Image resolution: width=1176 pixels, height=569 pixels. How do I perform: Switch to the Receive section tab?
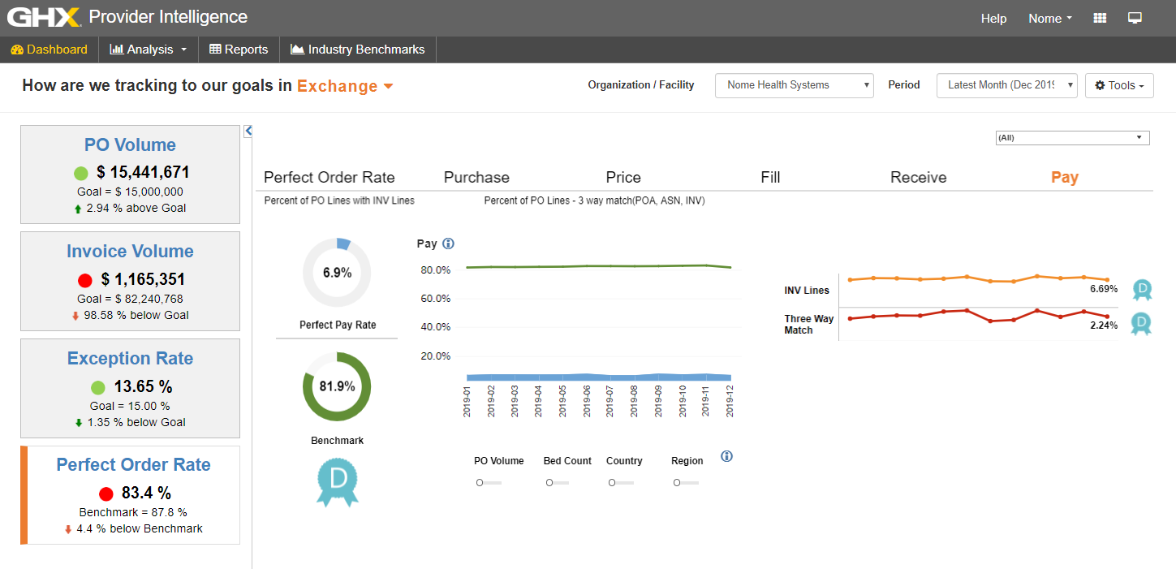pos(918,177)
